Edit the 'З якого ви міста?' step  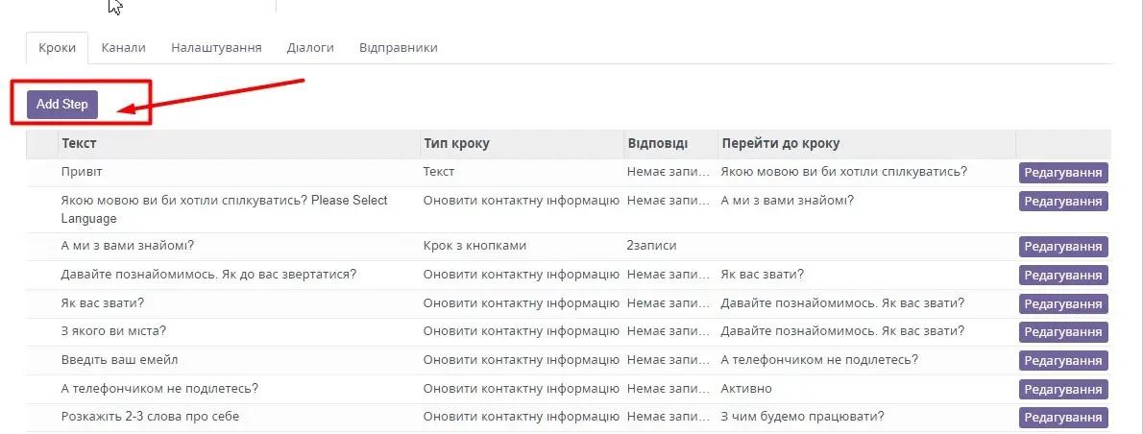[x=1063, y=332]
